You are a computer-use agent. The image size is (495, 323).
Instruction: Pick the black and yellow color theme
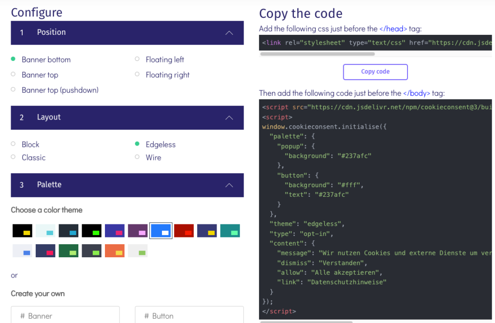tap(22, 231)
